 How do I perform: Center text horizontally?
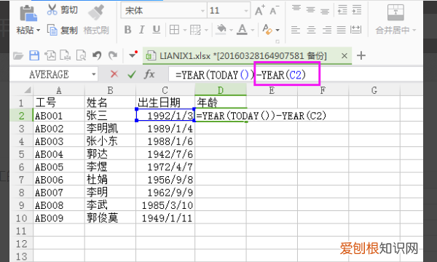click(x=311, y=30)
